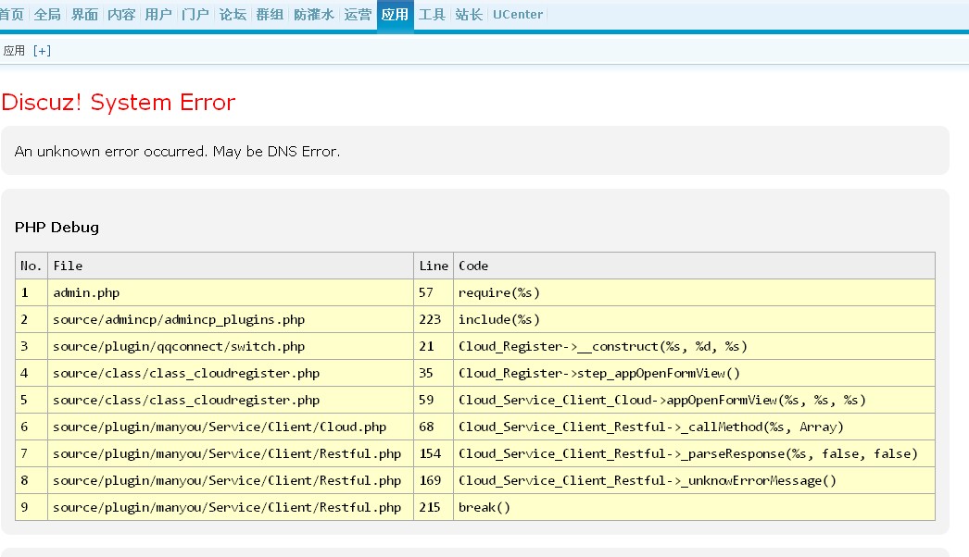Switch to the 全局 settings tab
The height and width of the screenshot is (557, 969).
click(47, 15)
